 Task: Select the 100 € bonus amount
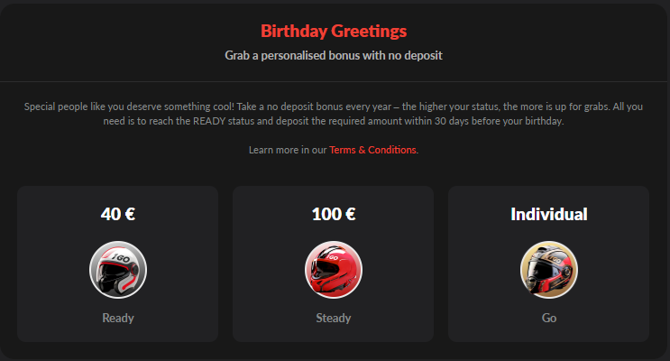tap(334, 215)
